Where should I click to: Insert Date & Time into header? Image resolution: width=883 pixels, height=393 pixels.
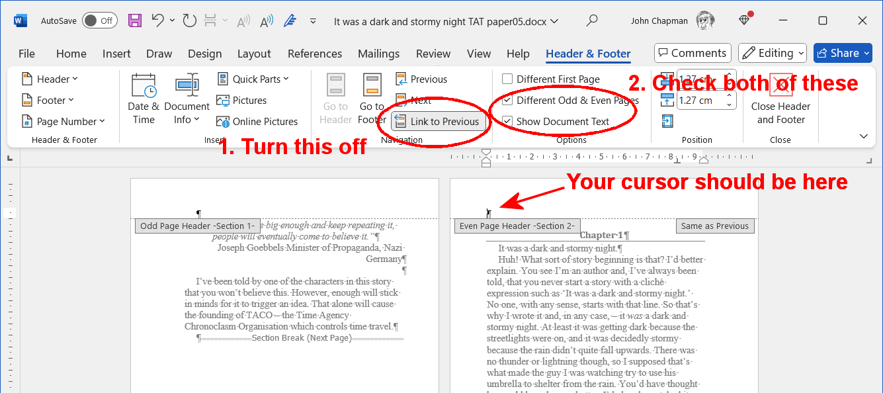(144, 99)
